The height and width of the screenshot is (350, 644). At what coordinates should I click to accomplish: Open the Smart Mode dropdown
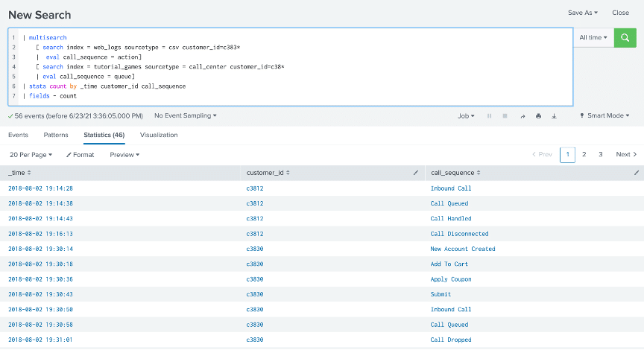[604, 115]
